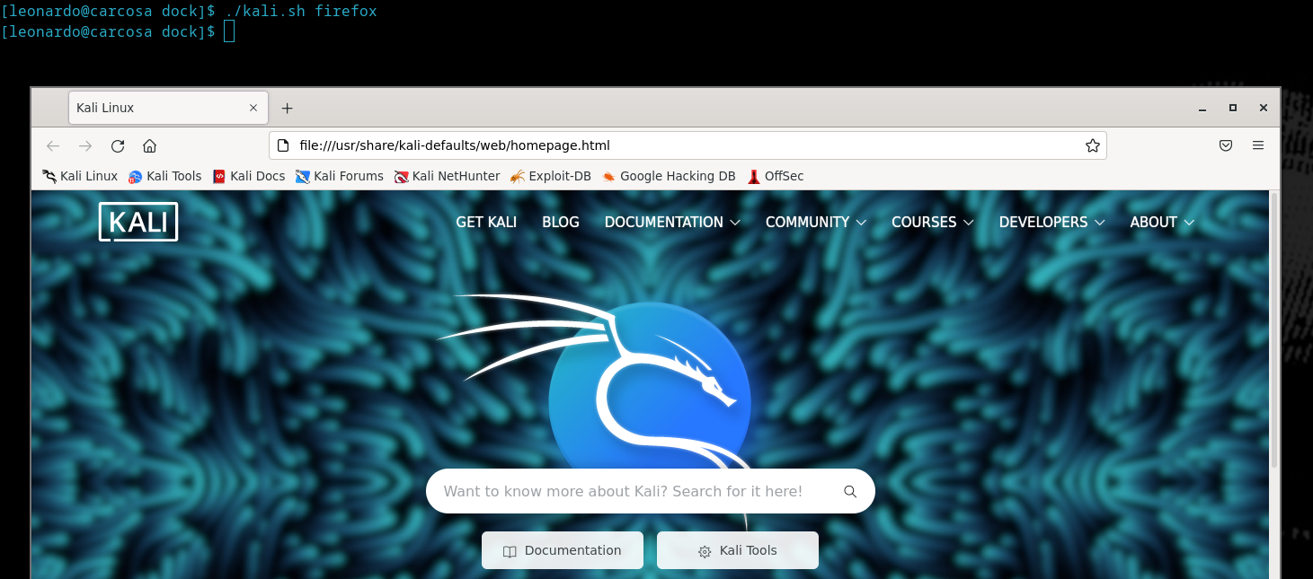Click the Kali dragon logo
The width and height of the screenshot is (1313, 579).
pyautogui.click(x=652, y=386)
